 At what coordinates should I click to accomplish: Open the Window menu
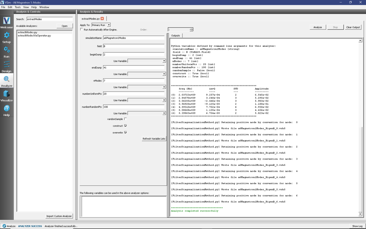coord(44,7)
